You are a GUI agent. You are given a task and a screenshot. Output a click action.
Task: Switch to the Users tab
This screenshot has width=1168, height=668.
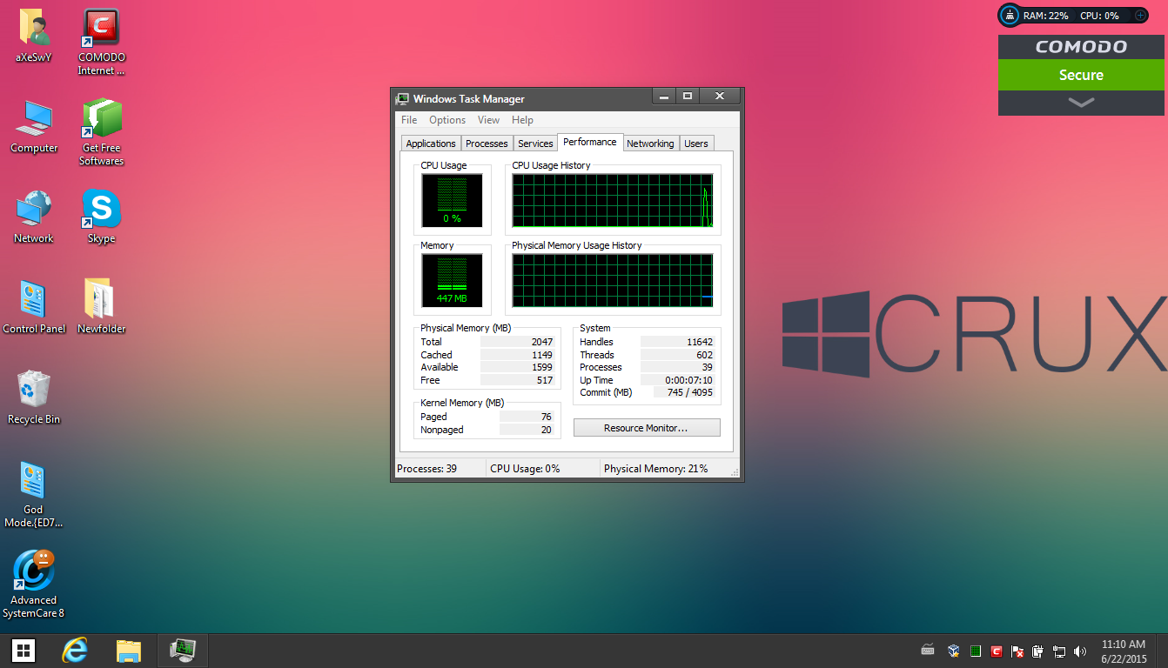click(696, 144)
